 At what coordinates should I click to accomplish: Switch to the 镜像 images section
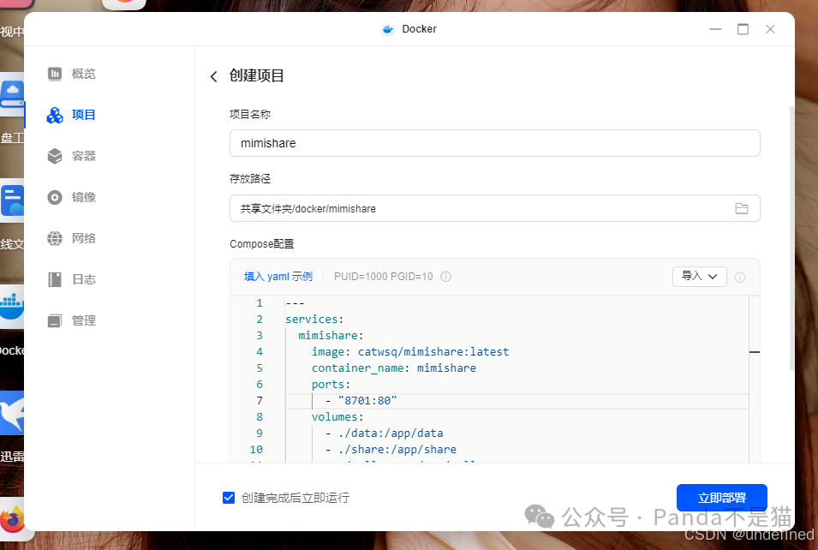coord(71,197)
